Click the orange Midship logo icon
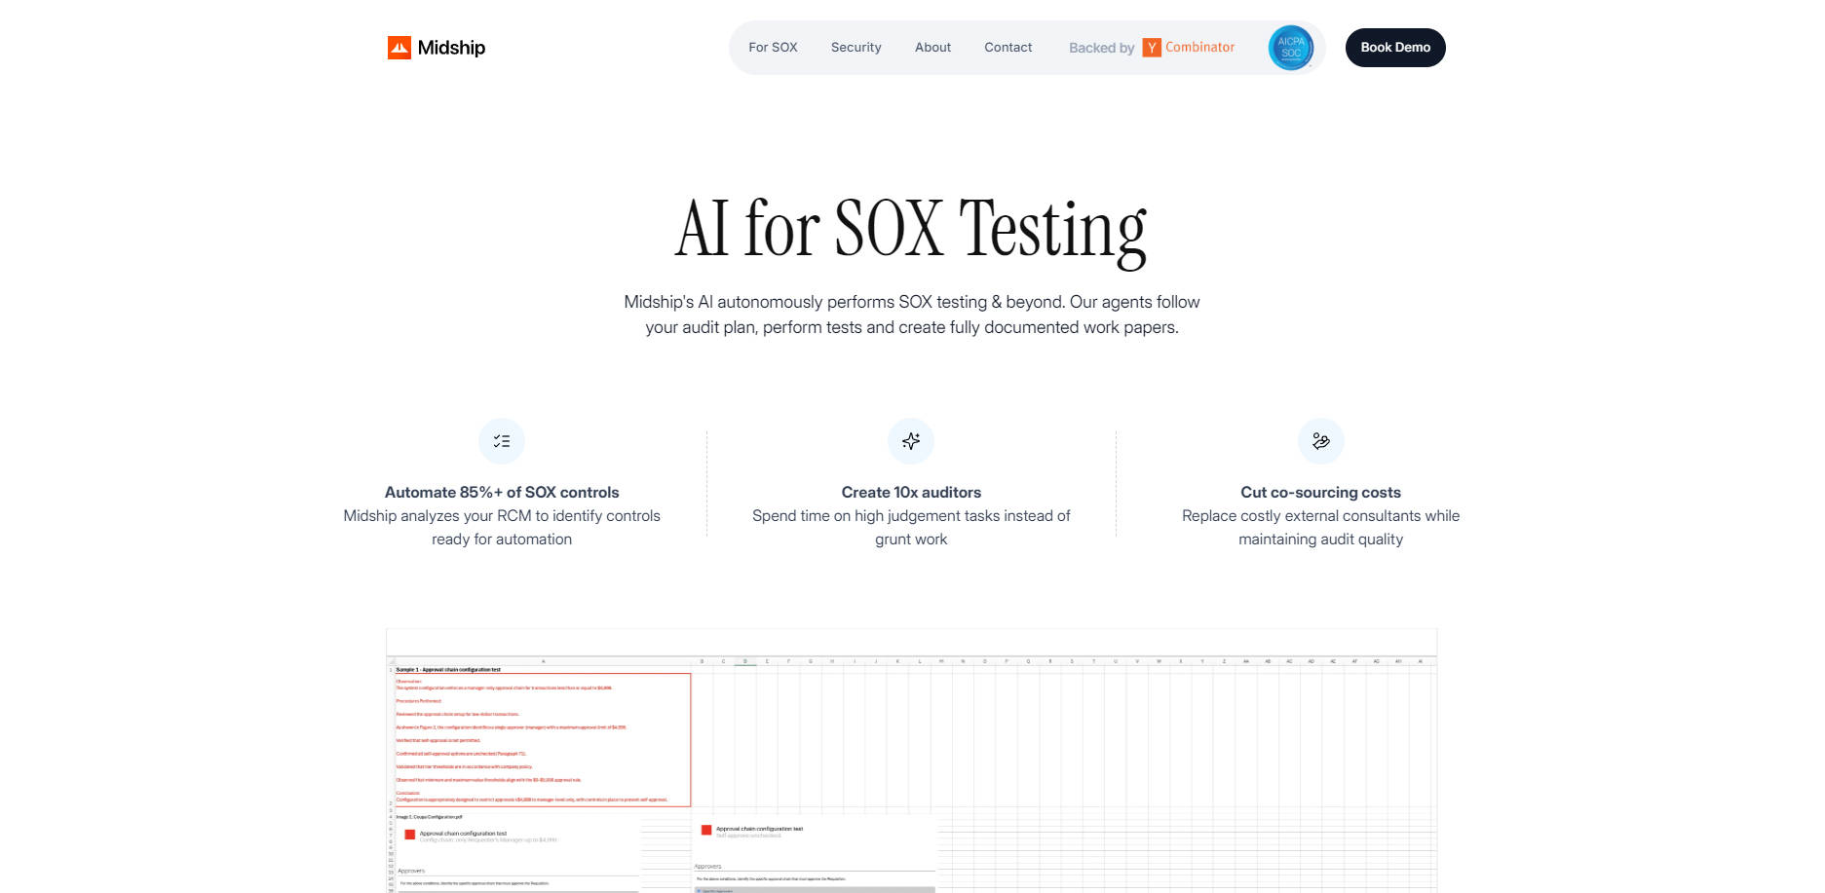The width and height of the screenshot is (1825, 893). (399, 48)
